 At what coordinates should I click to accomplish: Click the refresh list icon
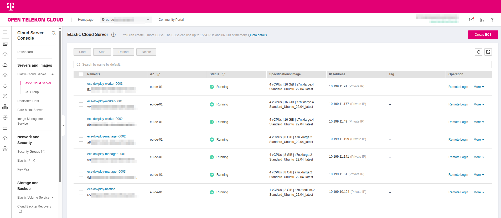tap(478, 52)
